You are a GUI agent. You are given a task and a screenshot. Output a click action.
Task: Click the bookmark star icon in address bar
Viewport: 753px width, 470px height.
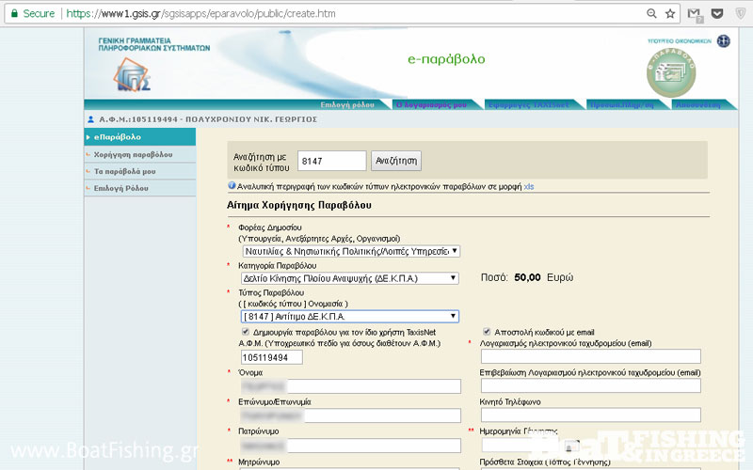pos(670,14)
